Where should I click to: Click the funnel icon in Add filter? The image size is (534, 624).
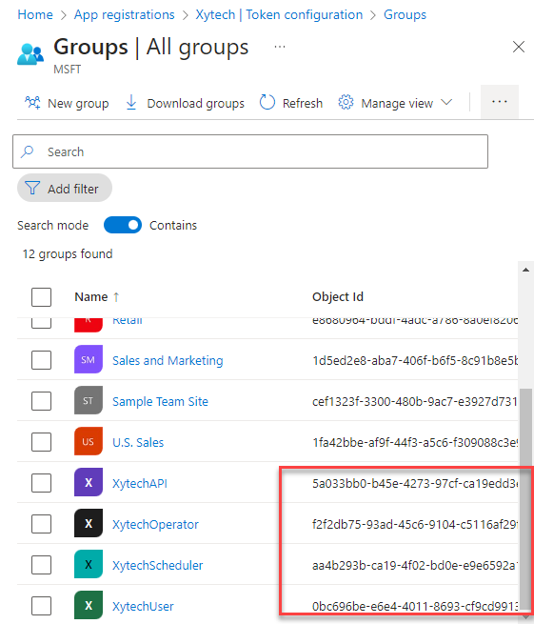pyautogui.click(x=32, y=189)
